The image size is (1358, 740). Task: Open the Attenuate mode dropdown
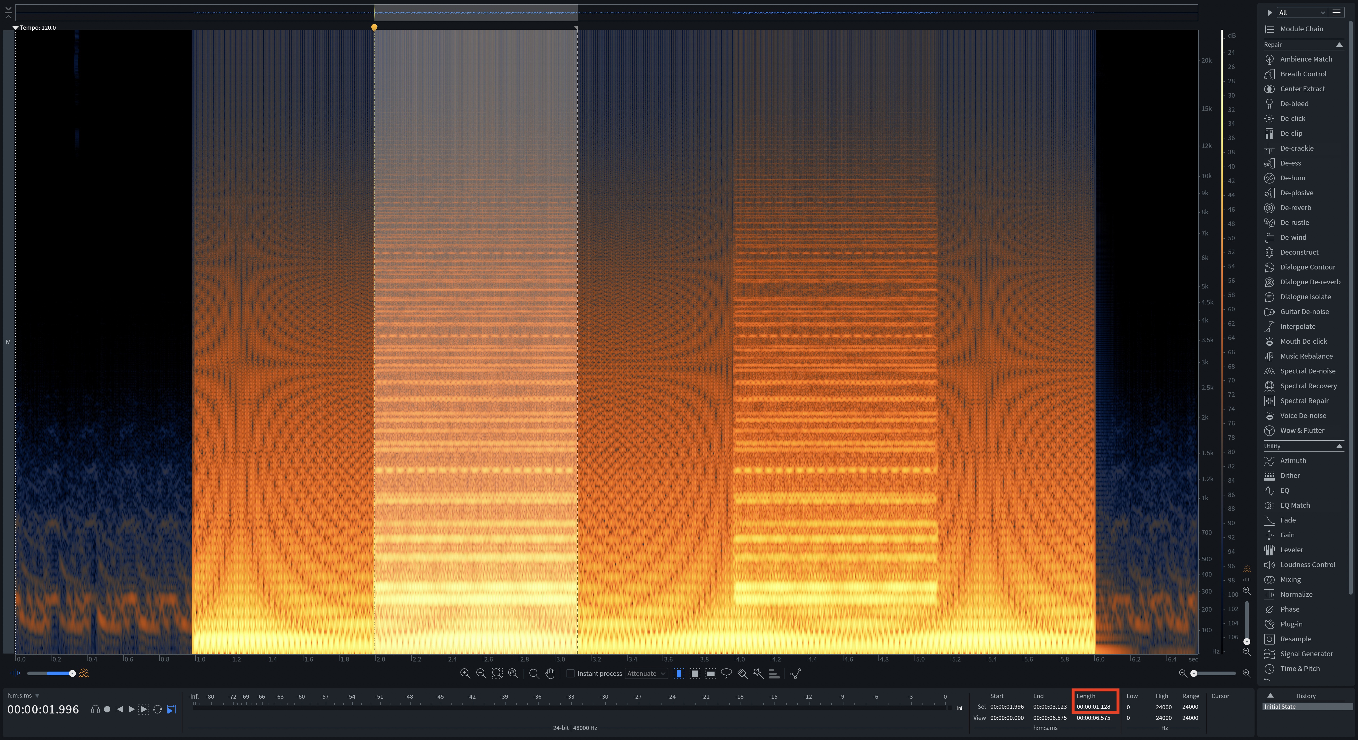click(646, 673)
